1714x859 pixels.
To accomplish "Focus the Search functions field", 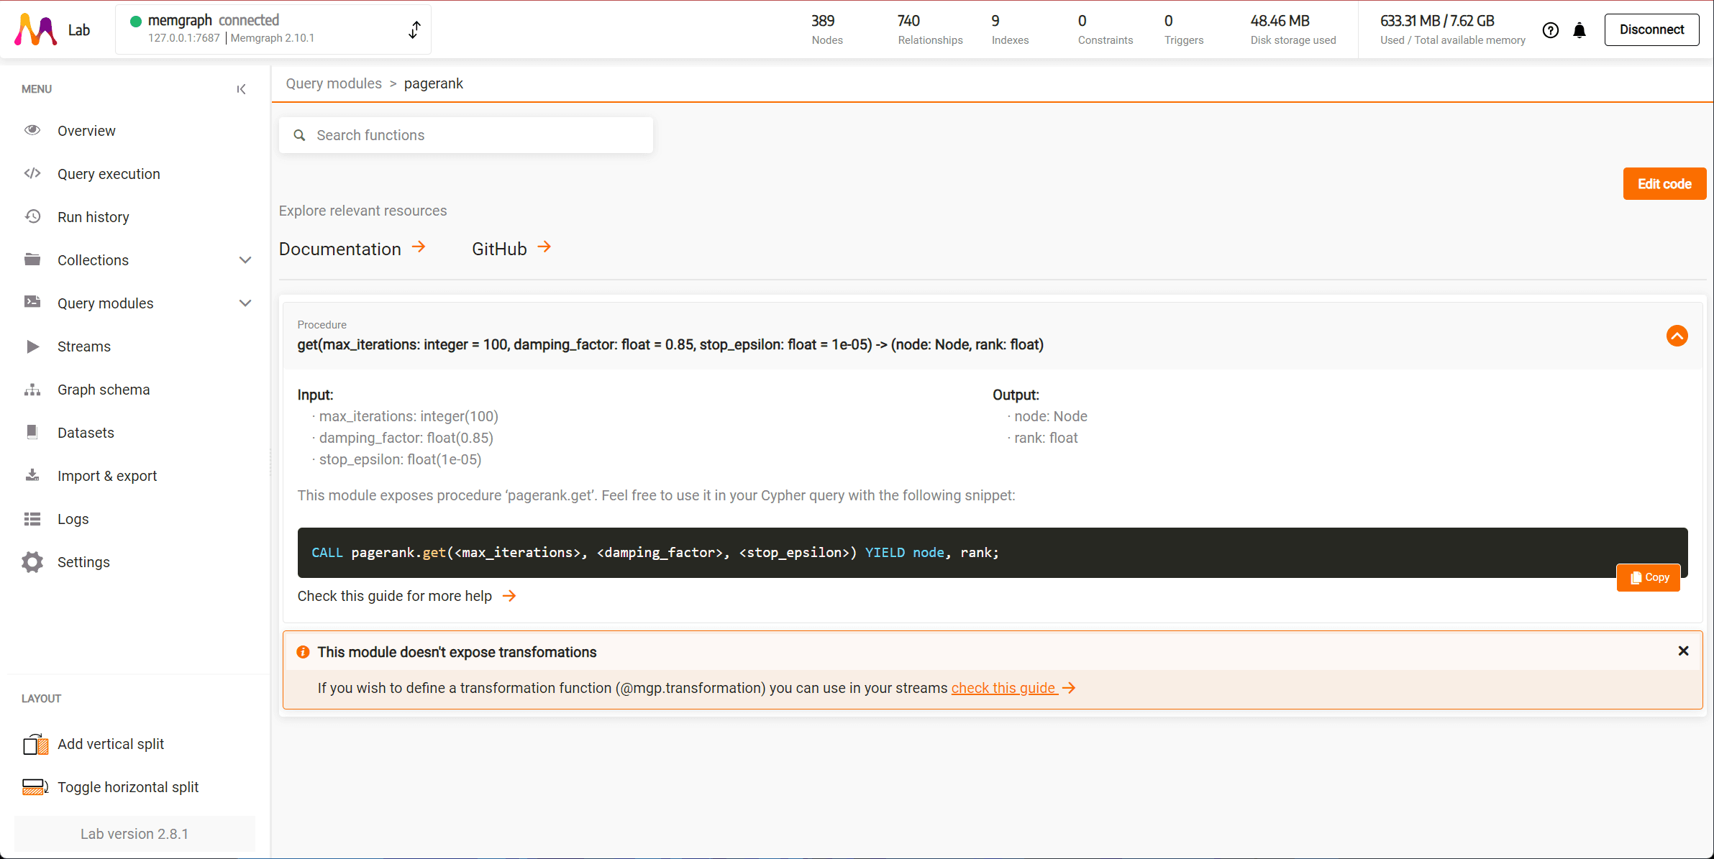I will pos(466,135).
